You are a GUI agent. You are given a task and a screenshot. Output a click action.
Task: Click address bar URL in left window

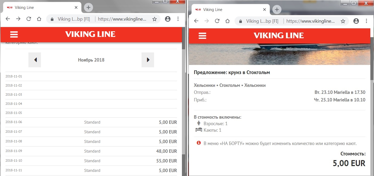[x=122, y=19]
